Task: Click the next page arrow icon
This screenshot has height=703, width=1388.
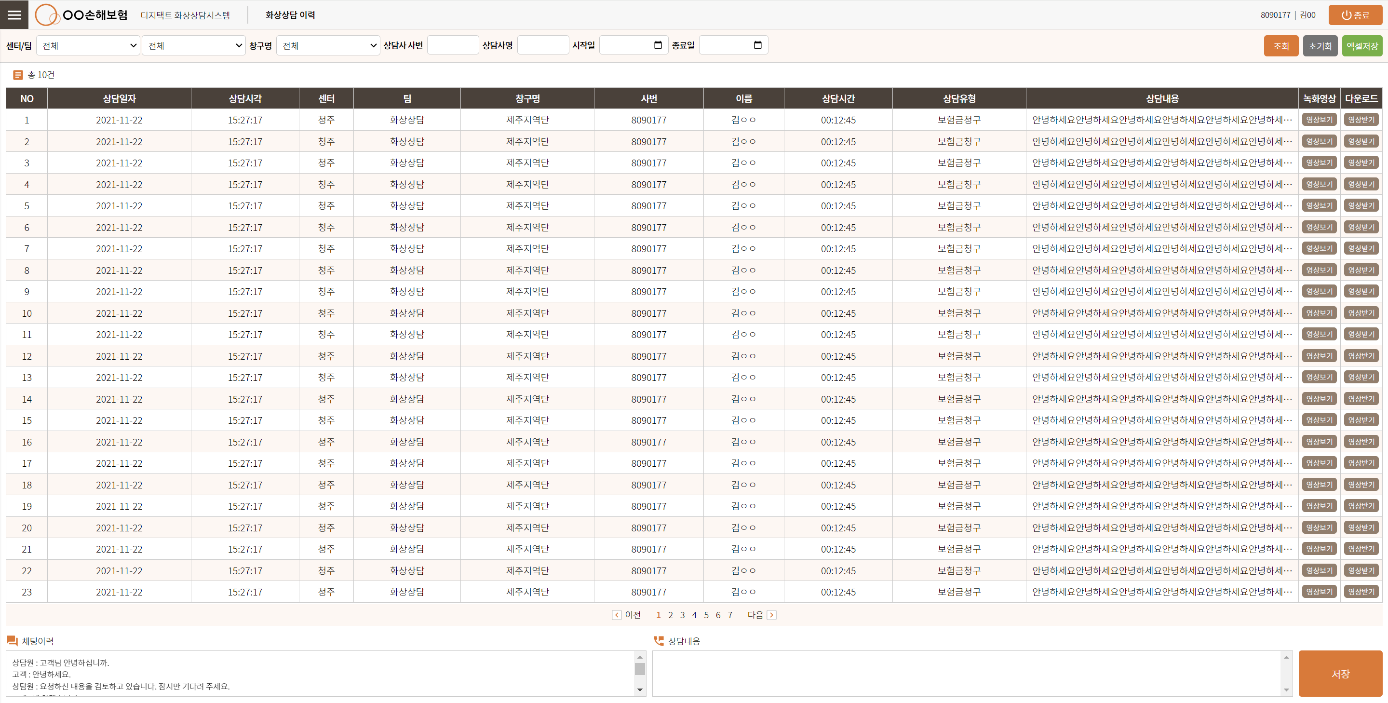Action: [771, 615]
